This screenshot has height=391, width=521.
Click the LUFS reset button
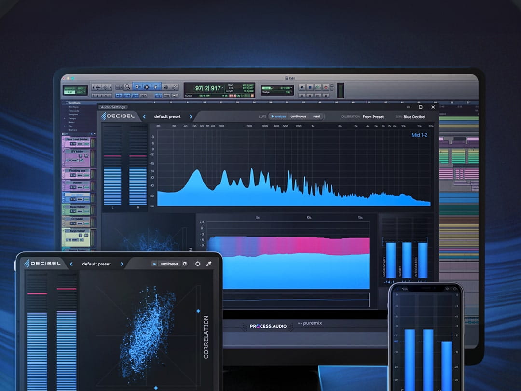pyautogui.click(x=316, y=116)
